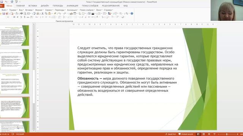Insert a chart with the chart icon
Screen dimensions: 243x136
(x=71, y=14)
